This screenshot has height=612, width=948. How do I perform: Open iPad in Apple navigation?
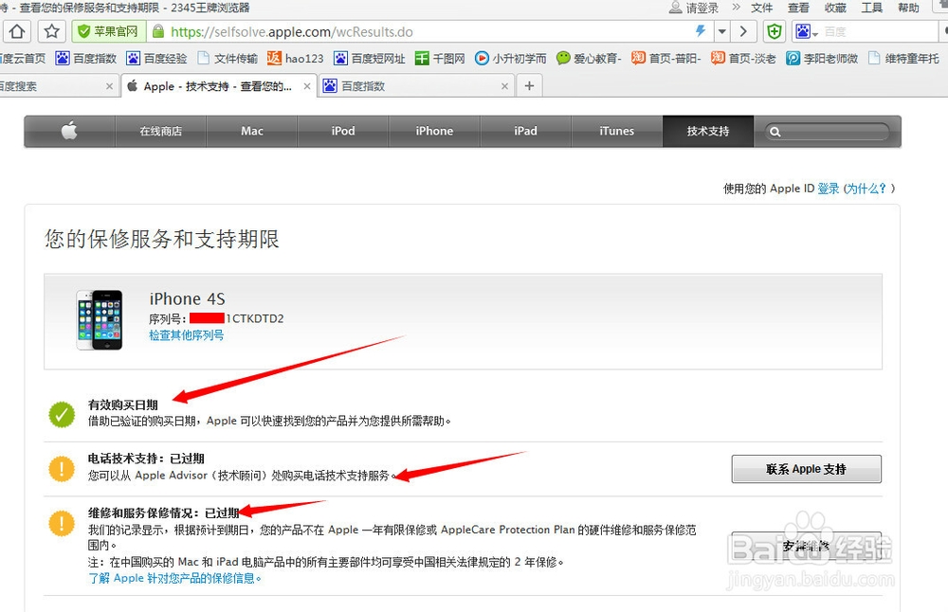point(525,131)
